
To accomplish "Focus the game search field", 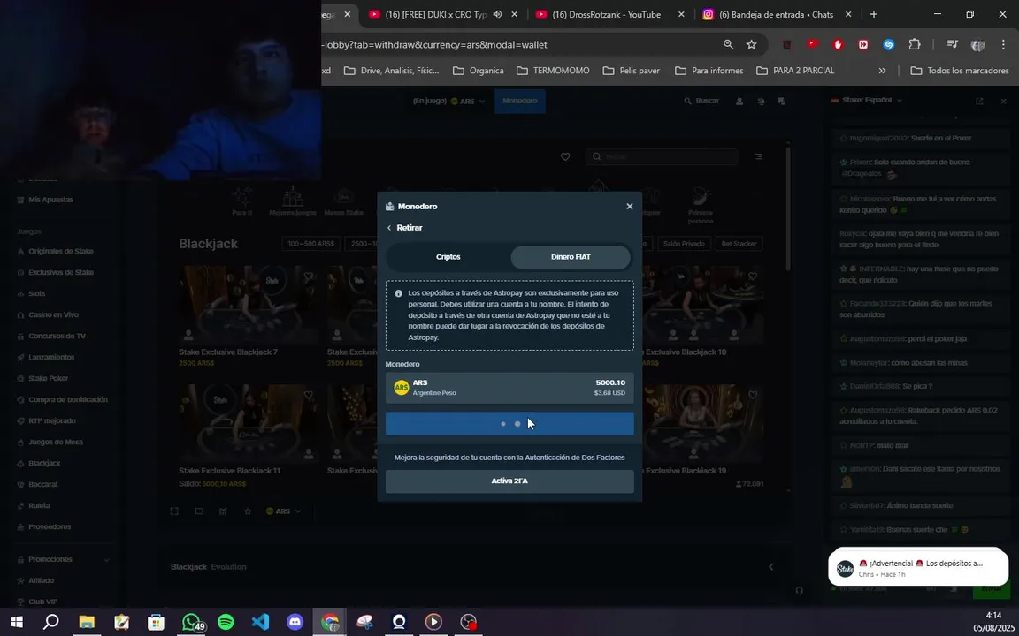I will pyautogui.click(x=662, y=156).
